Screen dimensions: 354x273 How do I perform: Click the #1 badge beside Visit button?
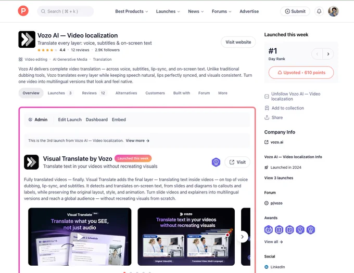216,162
